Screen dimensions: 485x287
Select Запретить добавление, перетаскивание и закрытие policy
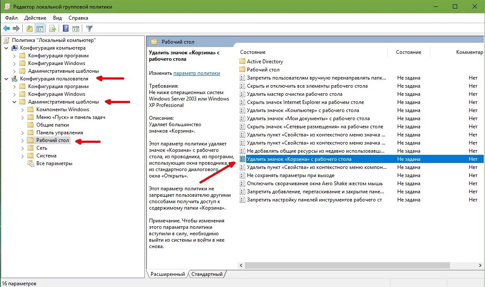coord(315,192)
